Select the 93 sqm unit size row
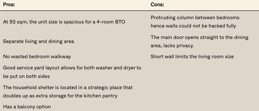The height and width of the screenshot is (111, 259). point(64,22)
